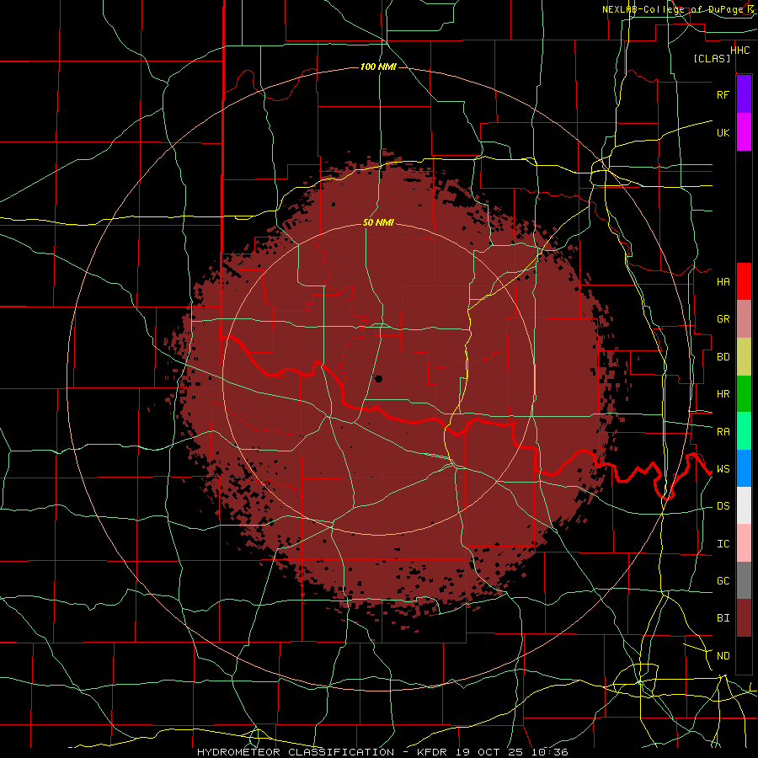
Task: Click the IC pink legend swatch
Action: coord(744,543)
